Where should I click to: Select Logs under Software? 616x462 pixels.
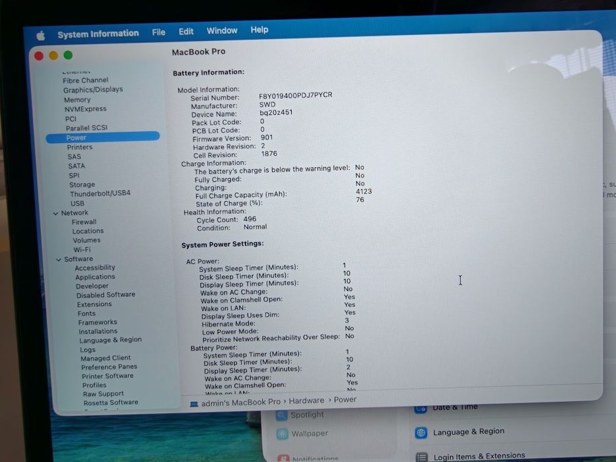pyautogui.click(x=88, y=349)
